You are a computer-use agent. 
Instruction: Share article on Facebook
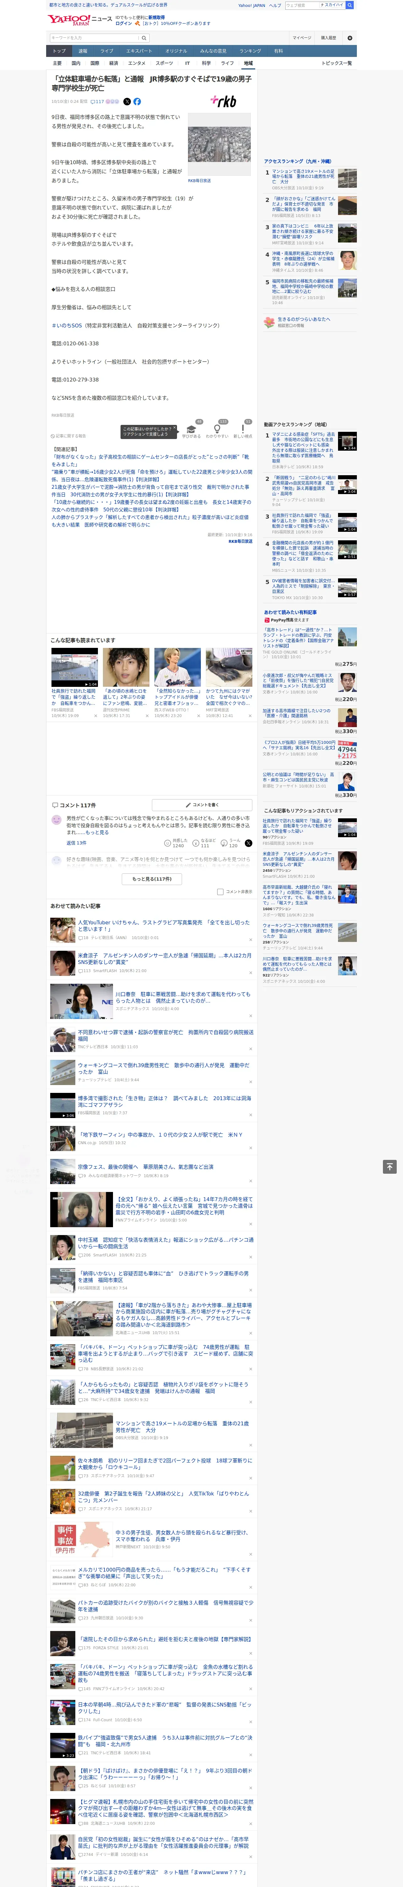tap(137, 102)
